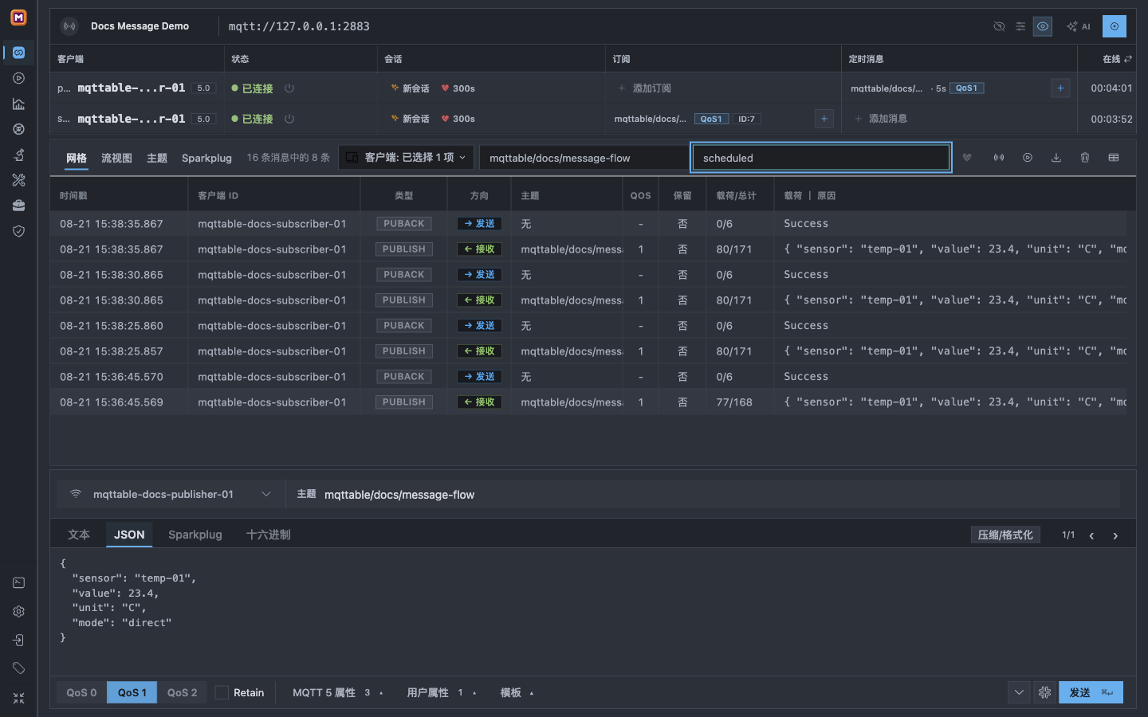Click the lifebuoy sidebar icon

[19, 129]
